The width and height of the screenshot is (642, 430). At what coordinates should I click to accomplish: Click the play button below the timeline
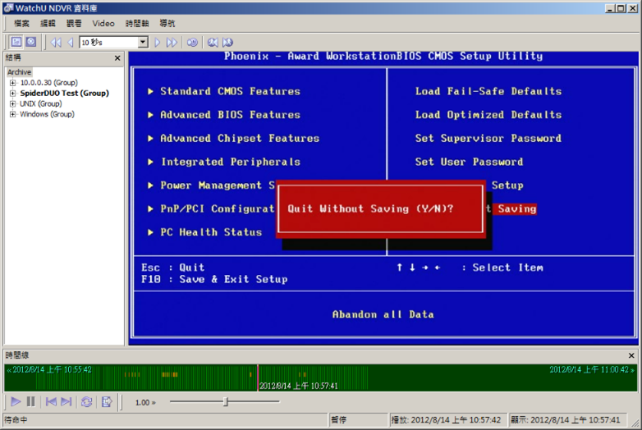pos(16,401)
